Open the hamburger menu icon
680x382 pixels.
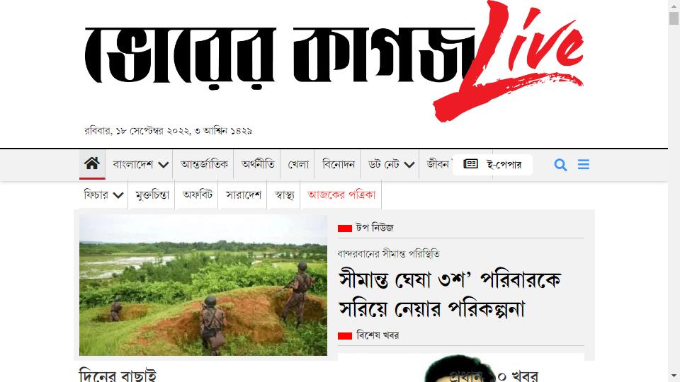pyautogui.click(x=584, y=164)
